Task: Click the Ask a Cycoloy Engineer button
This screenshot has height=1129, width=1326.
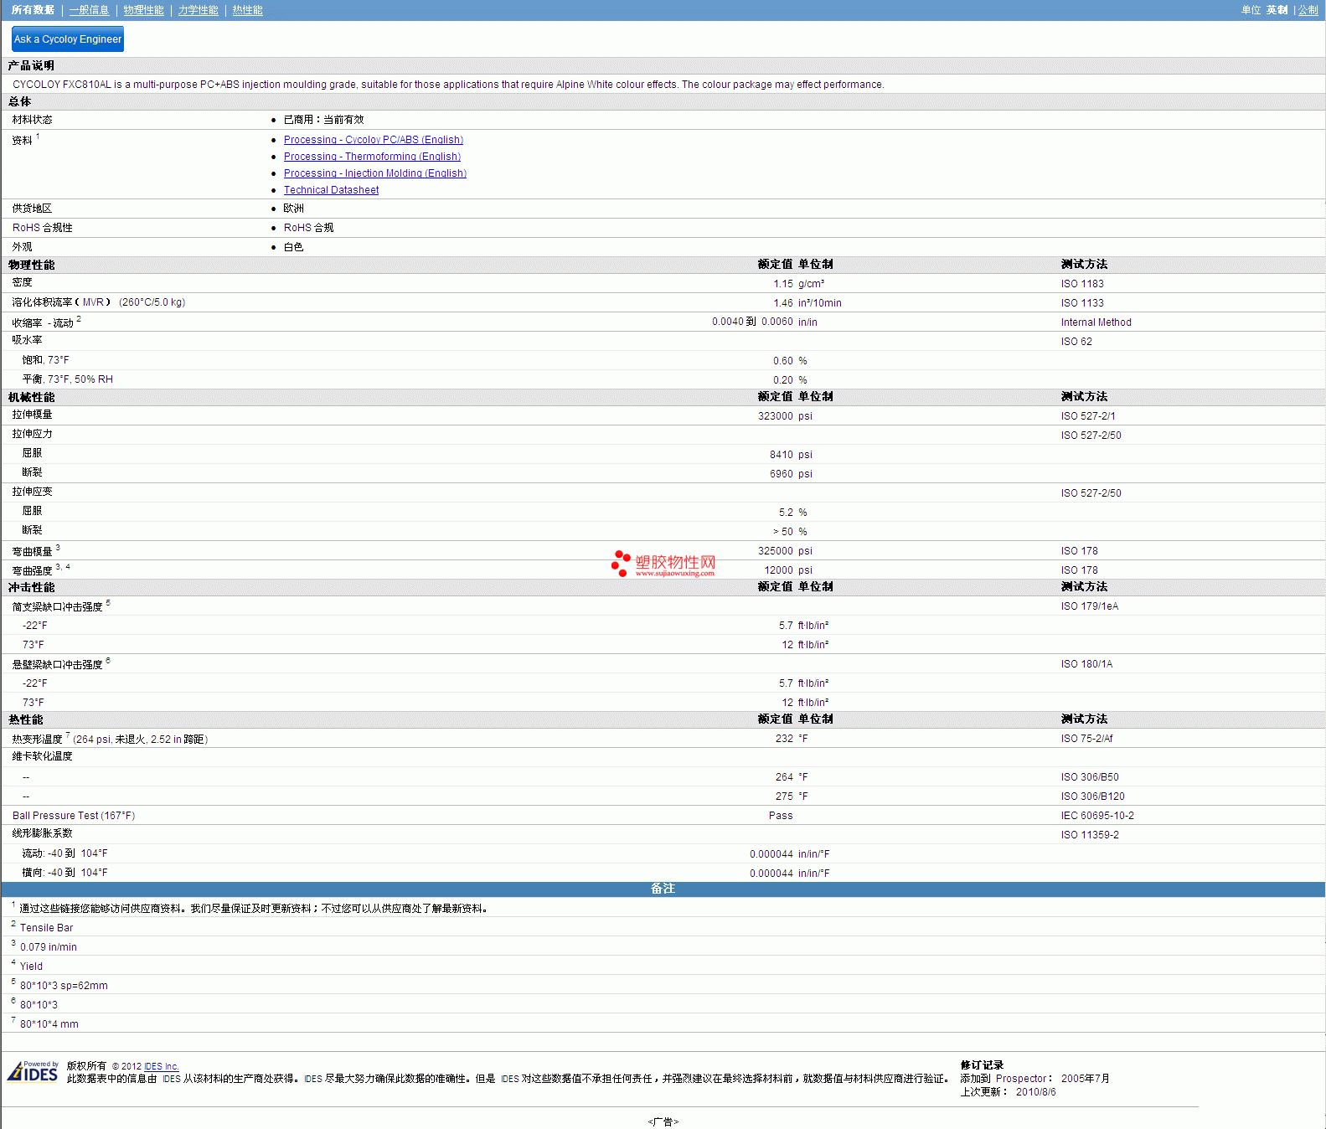Action: pos(68,39)
